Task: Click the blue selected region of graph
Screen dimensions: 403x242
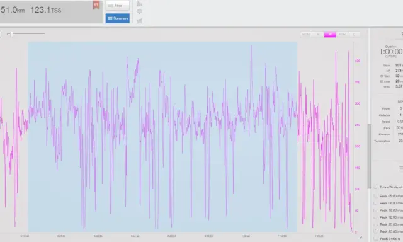Action: 162,137
